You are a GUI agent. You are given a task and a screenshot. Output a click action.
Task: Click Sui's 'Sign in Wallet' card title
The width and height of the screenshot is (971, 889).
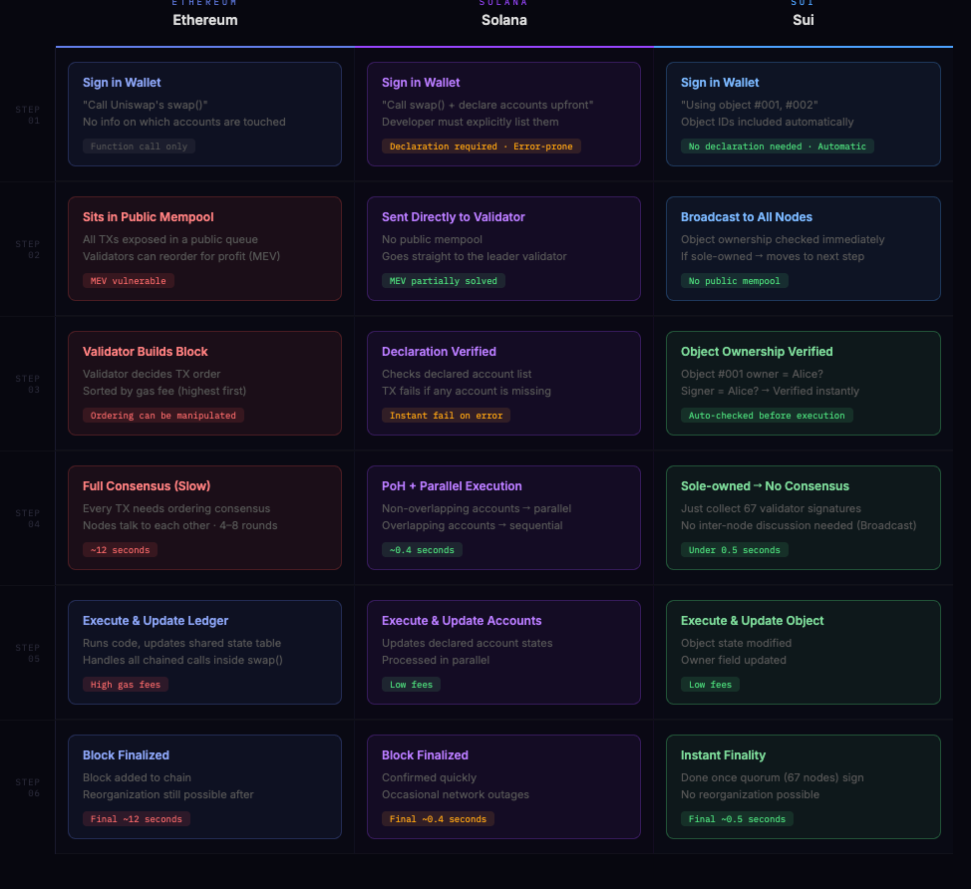[x=720, y=83]
